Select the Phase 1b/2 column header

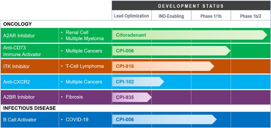point(251,16)
